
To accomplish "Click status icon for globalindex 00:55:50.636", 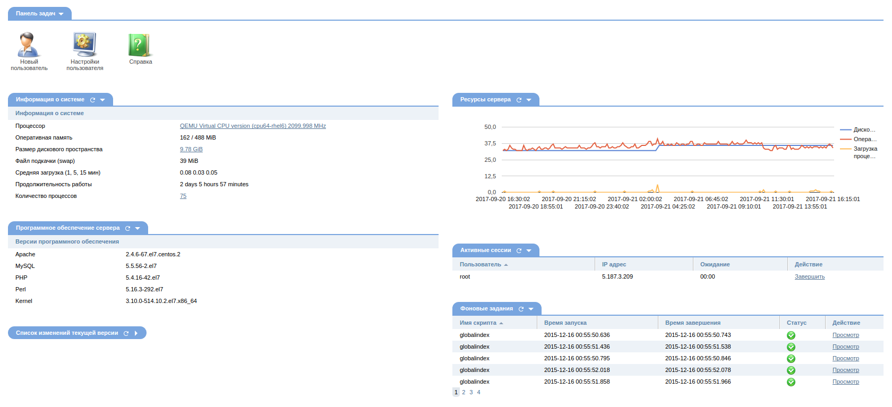I will tap(791, 335).
